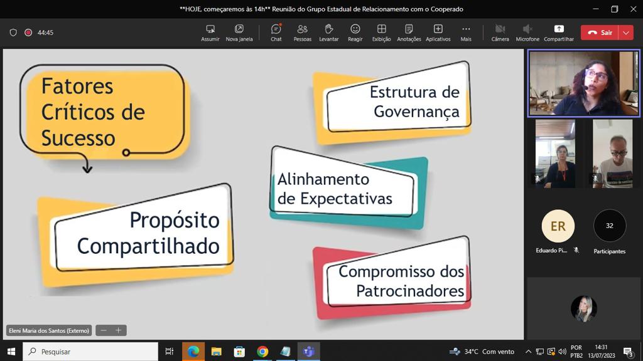This screenshot has height=361, width=643.
Task: Change layout using Exibição
Action: [381, 33]
